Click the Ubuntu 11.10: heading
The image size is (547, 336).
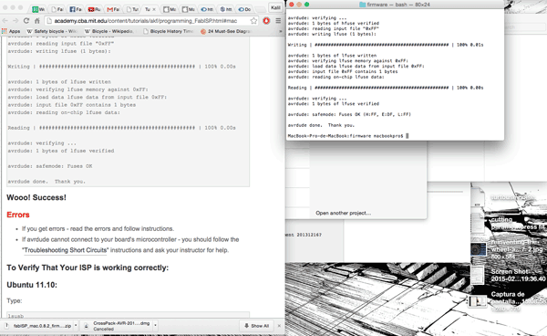coord(32,285)
